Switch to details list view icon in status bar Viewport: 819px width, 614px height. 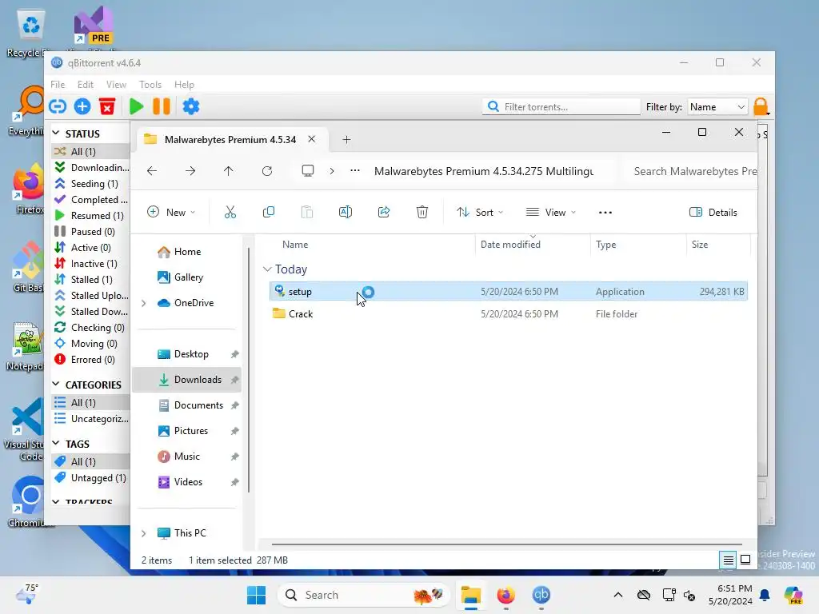pyautogui.click(x=728, y=560)
